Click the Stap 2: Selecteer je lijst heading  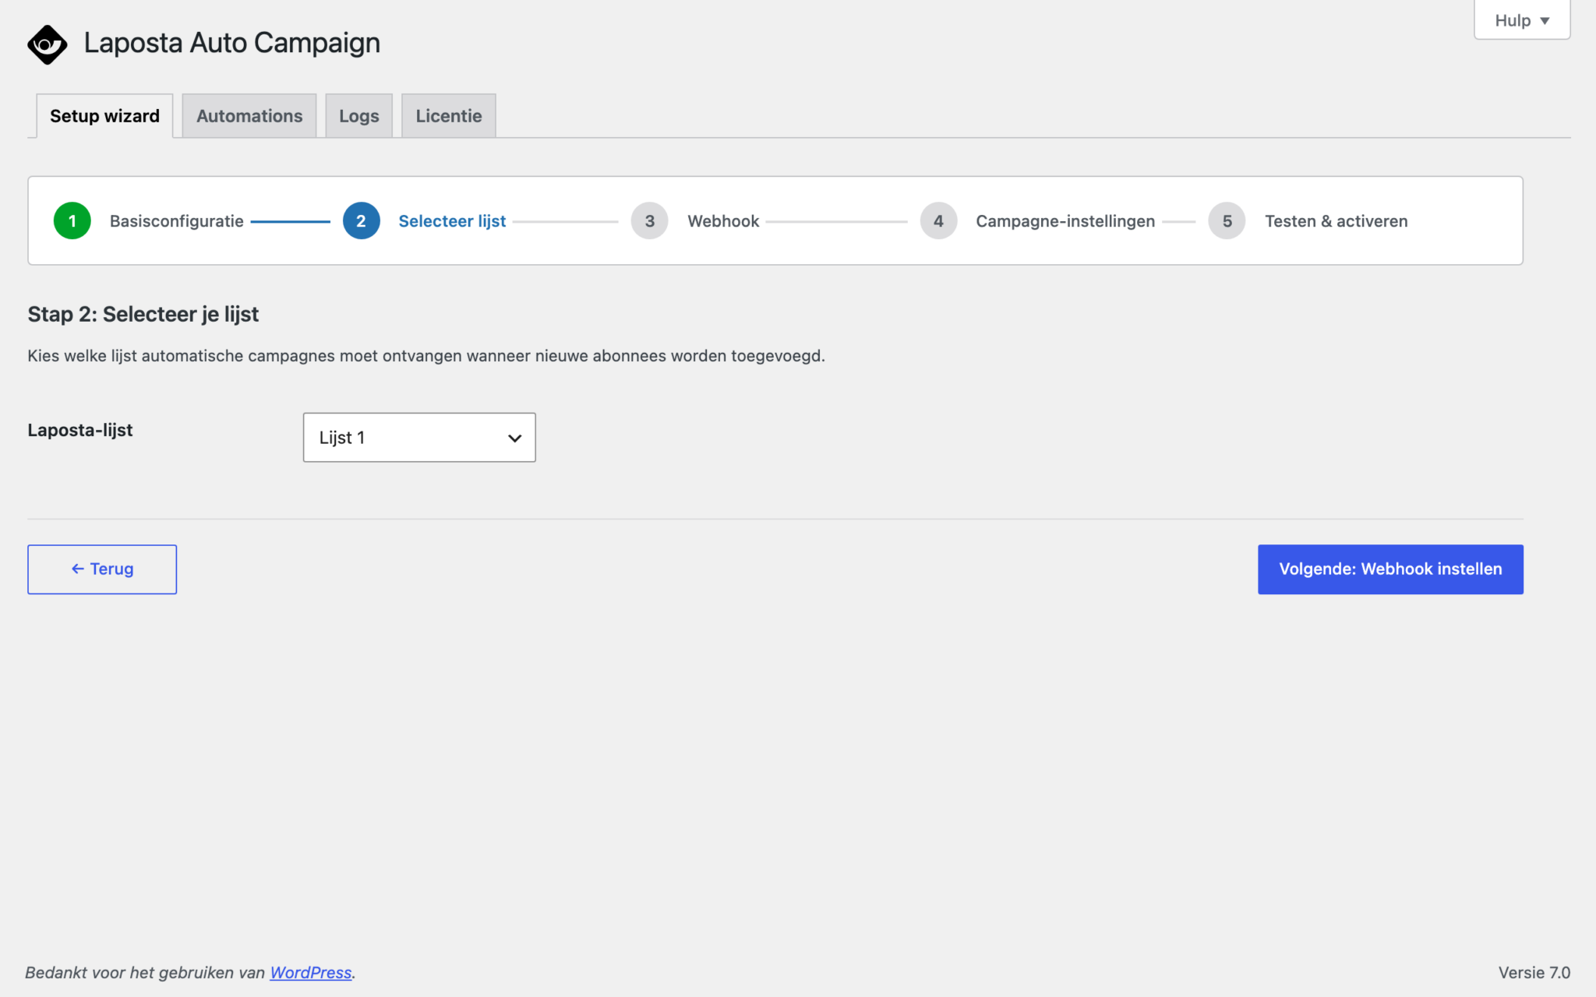[143, 314]
